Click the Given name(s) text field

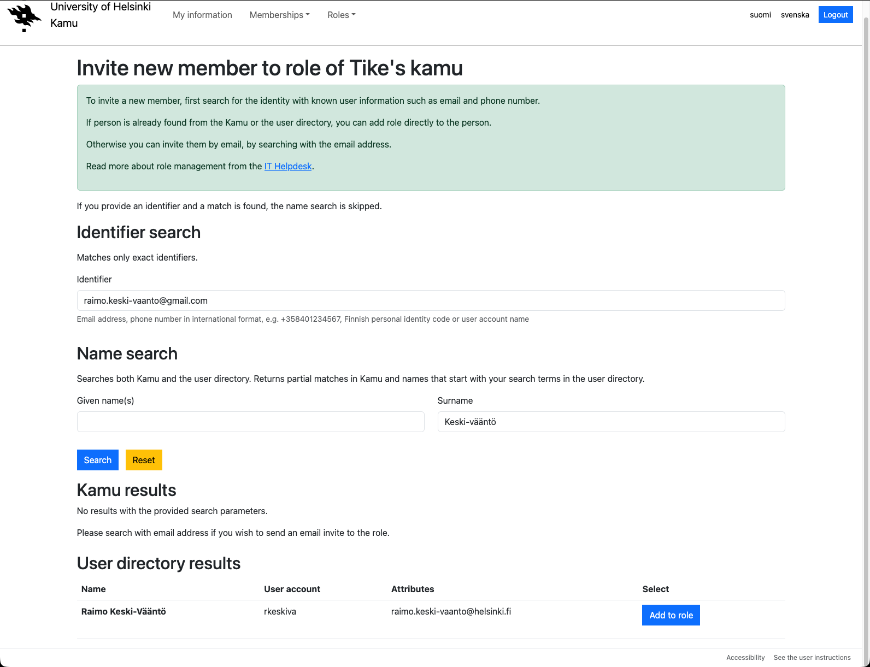(x=250, y=422)
